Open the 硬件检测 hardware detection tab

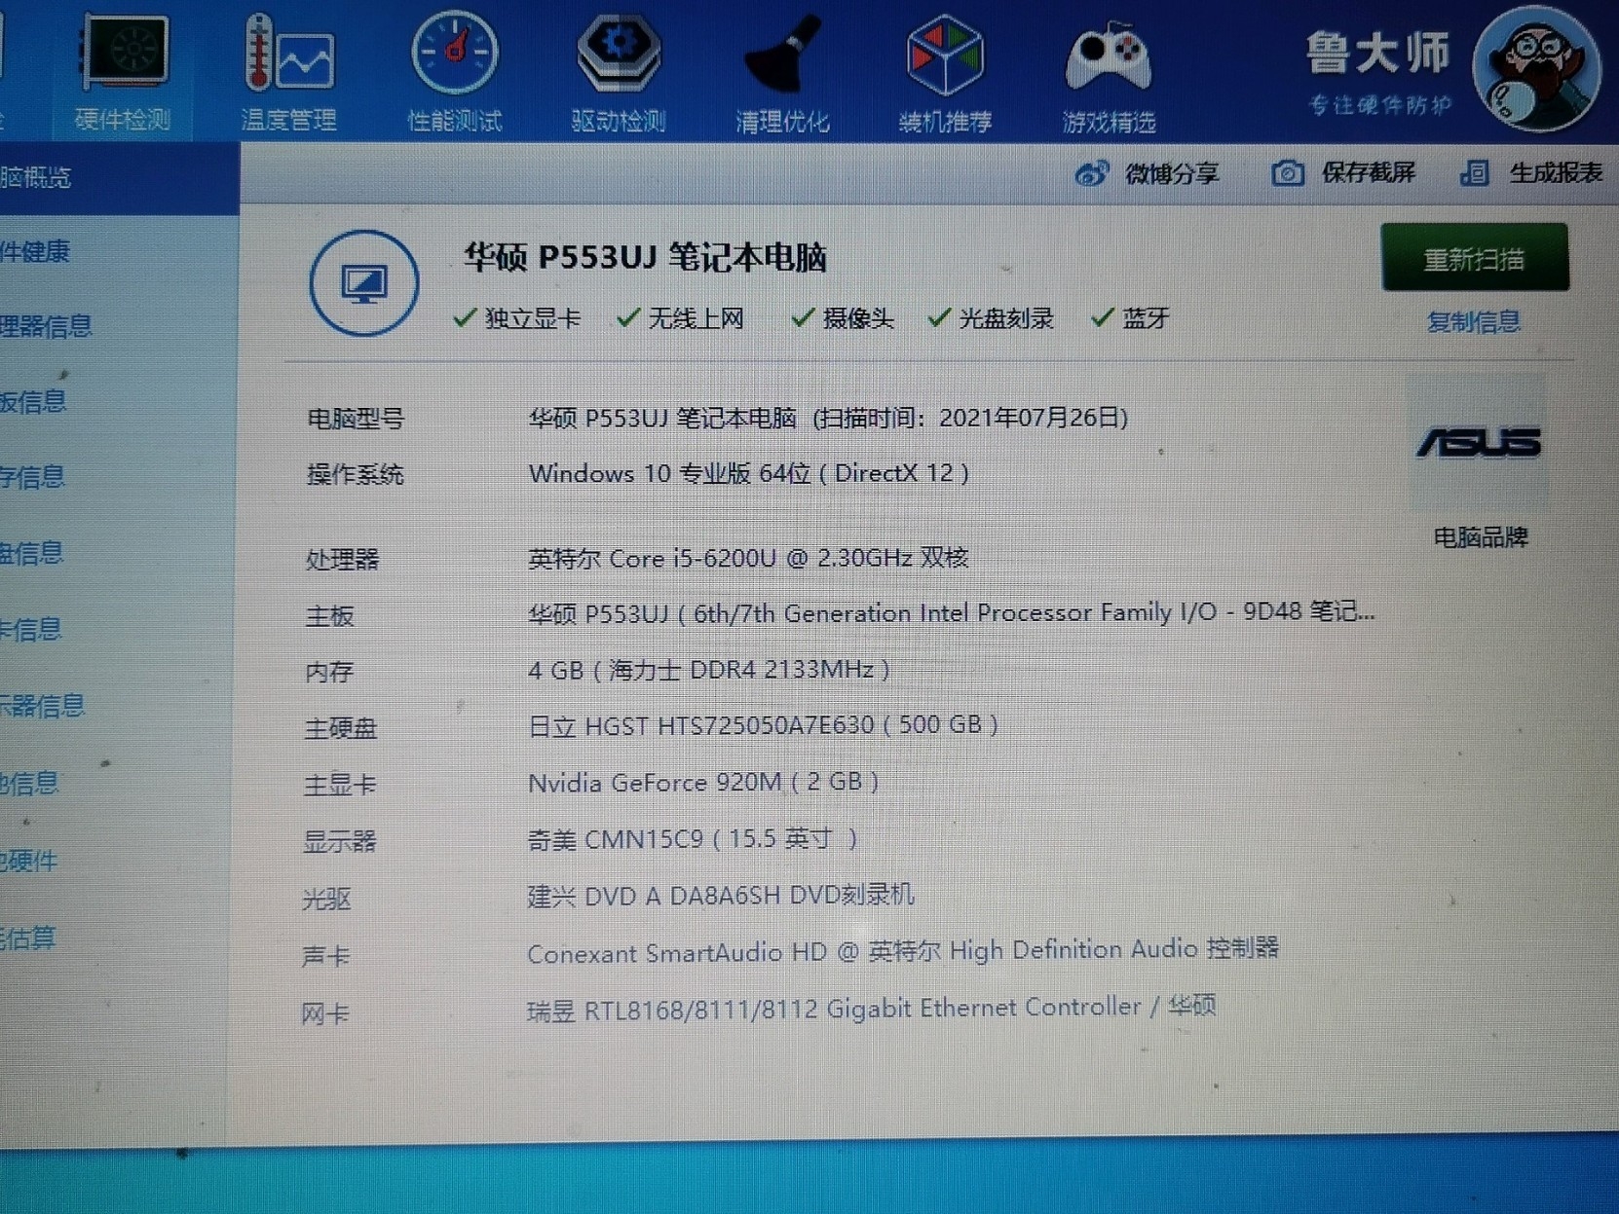click(124, 73)
